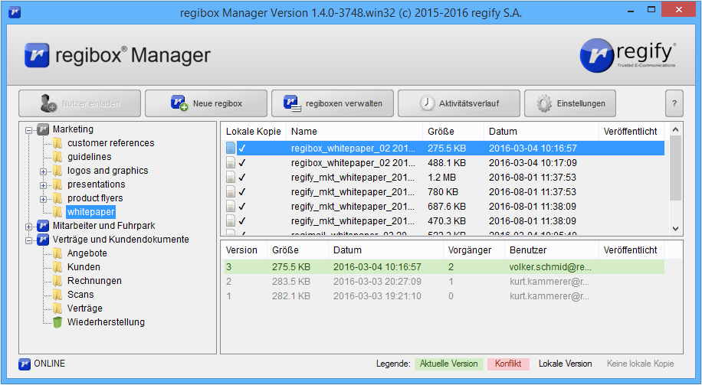702x385 pixels.
Task: Click the regibox Manager logo icon
Action: [x=37, y=55]
